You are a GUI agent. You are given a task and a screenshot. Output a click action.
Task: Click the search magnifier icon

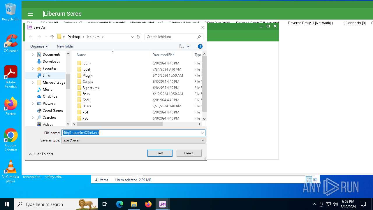click(x=199, y=37)
